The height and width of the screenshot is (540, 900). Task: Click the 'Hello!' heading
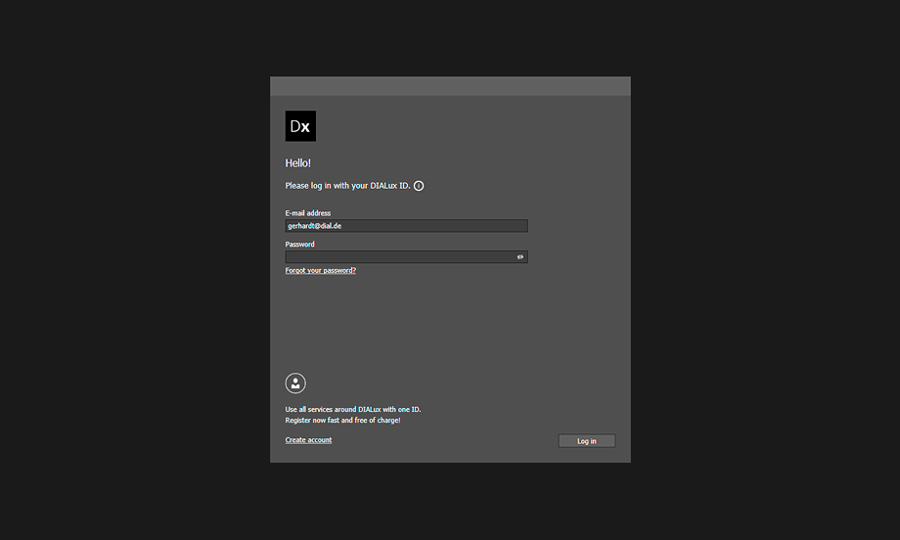297,163
